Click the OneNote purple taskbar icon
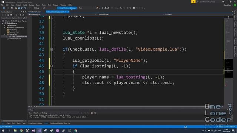The width and height of the screenshot is (237, 133). (57, 130)
